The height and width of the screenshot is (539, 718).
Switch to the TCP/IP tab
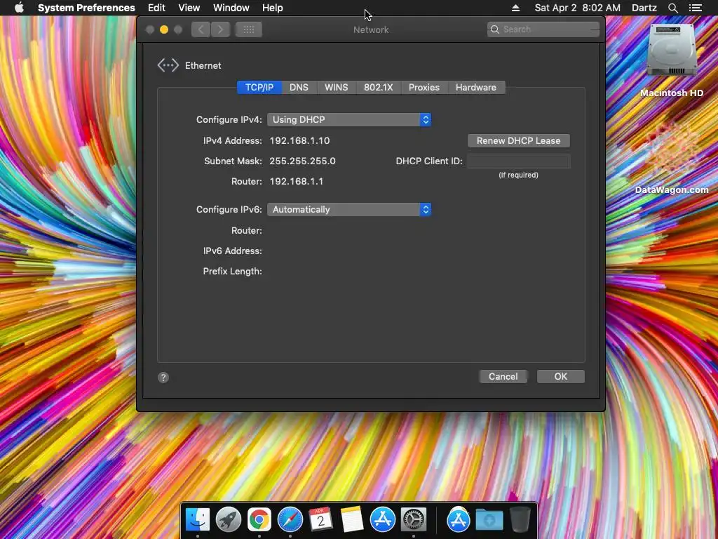(x=259, y=88)
